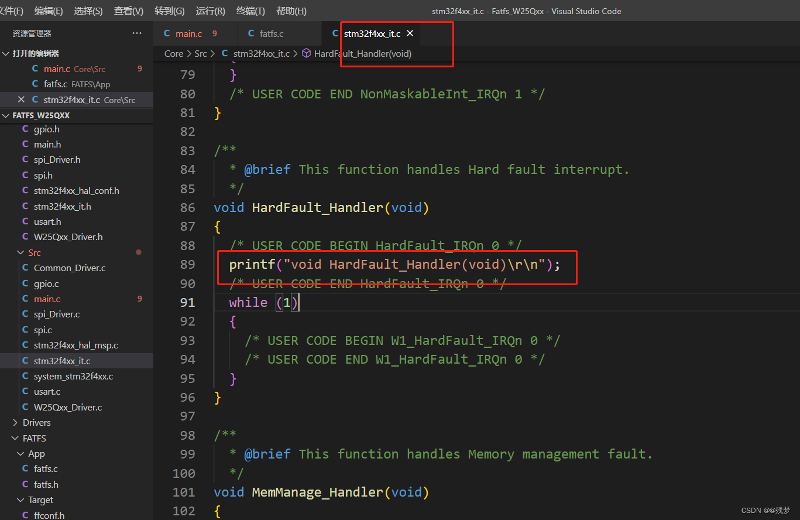Open the View (查看) menu
This screenshot has width=800, height=520.
pyautogui.click(x=129, y=11)
